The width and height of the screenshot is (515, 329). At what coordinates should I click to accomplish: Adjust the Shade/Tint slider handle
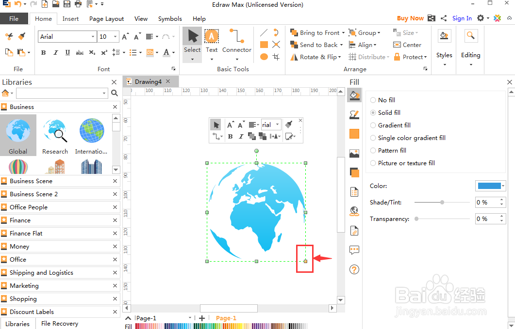tap(442, 203)
